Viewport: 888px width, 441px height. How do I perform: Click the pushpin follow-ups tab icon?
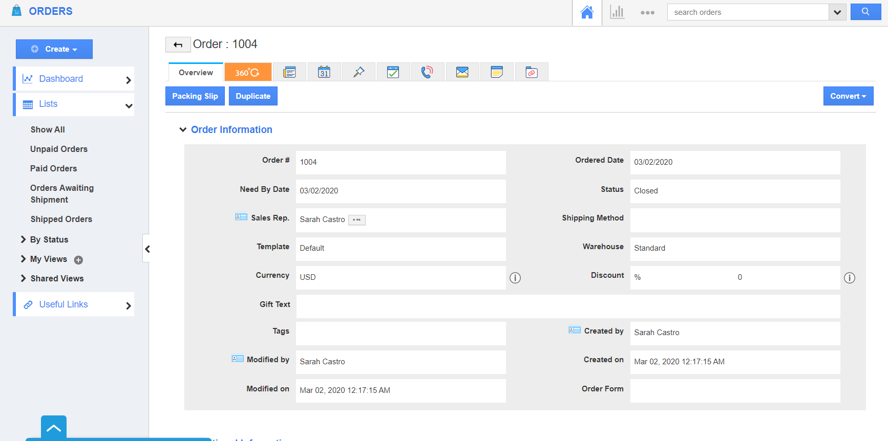point(358,72)
